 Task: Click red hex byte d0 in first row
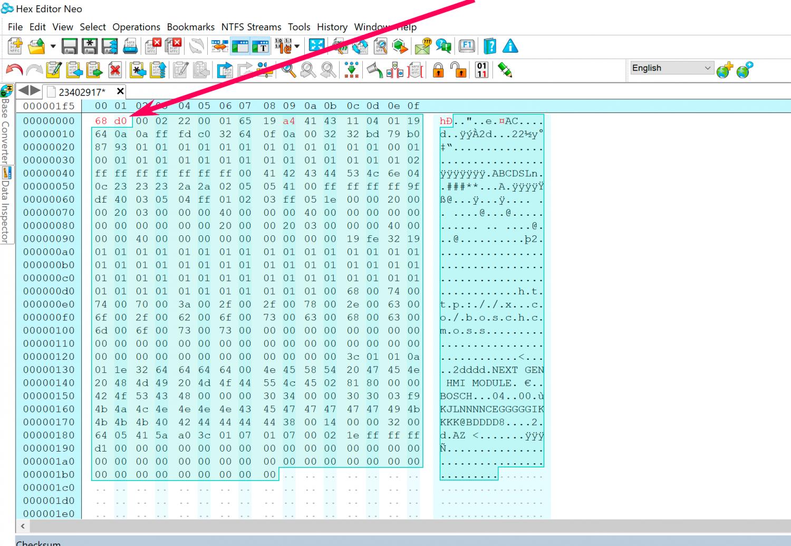click(121, 121)
